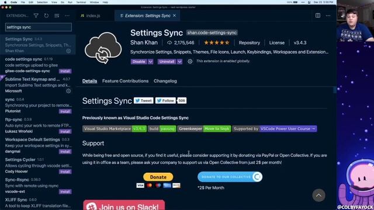374x210 pixels.
Task: Click the Twitter follower count 506
Action: pos(182,100)
